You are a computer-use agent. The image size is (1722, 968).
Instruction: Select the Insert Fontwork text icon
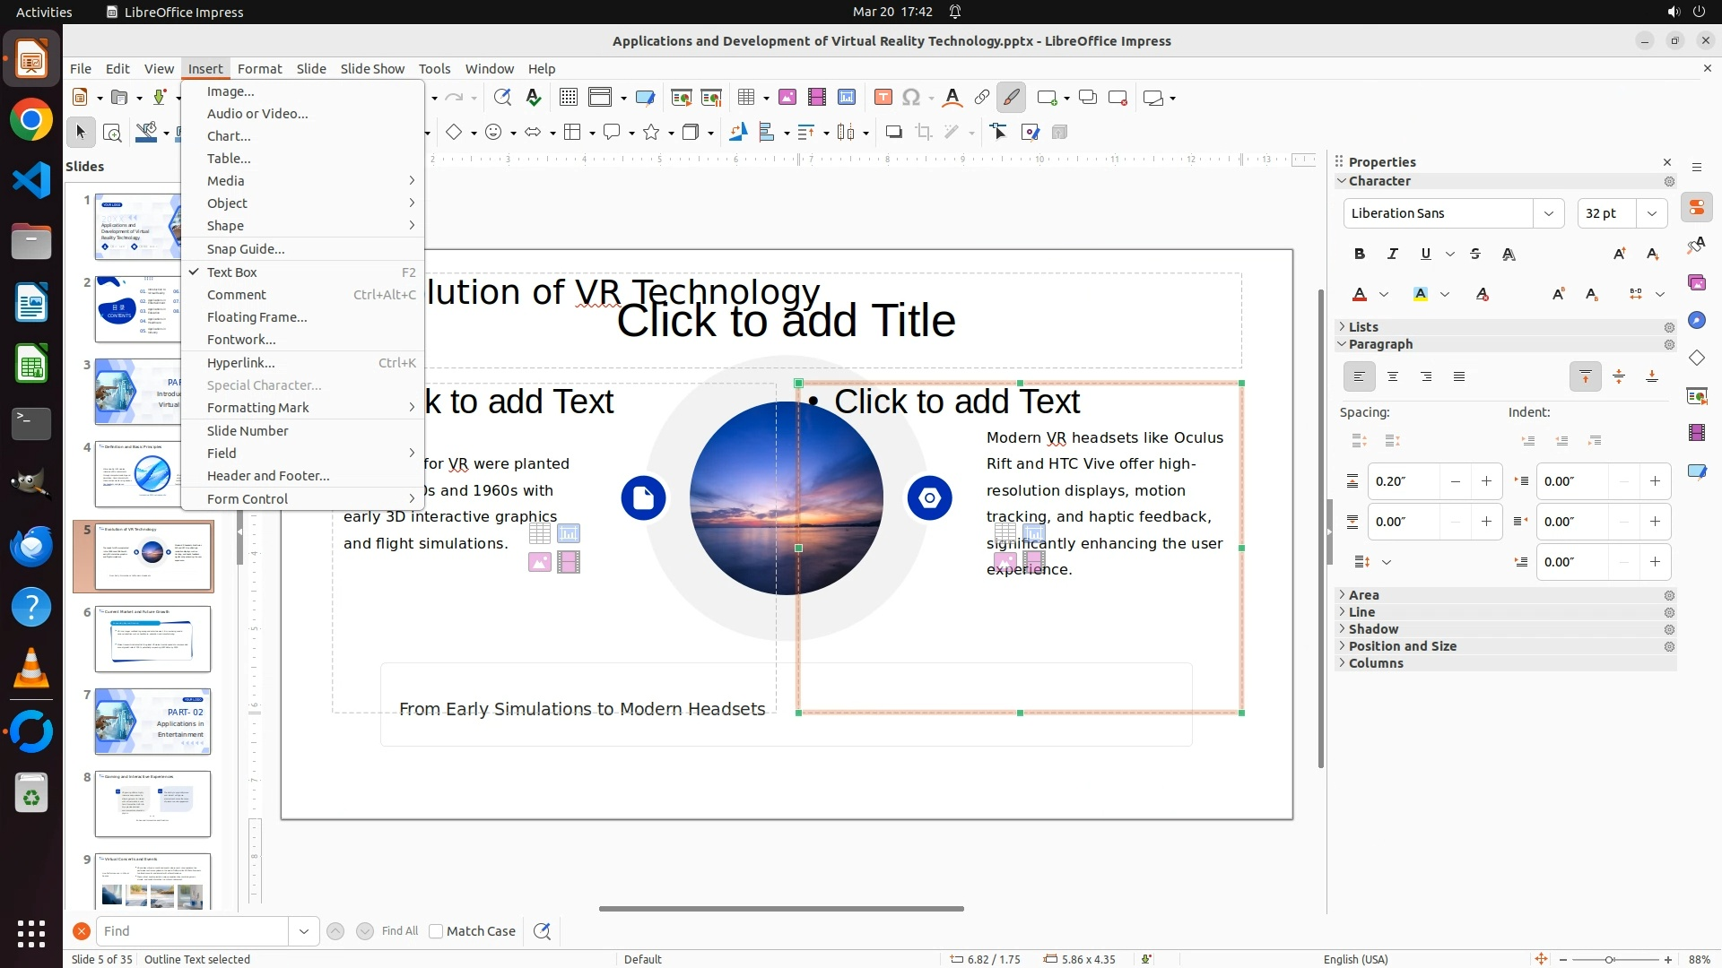coord(952,98)
